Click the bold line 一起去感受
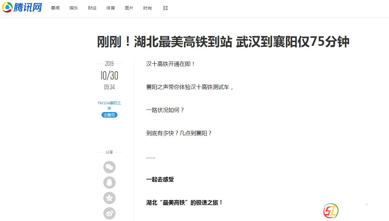This screenshot has width=389, height=221. (160, 179)
